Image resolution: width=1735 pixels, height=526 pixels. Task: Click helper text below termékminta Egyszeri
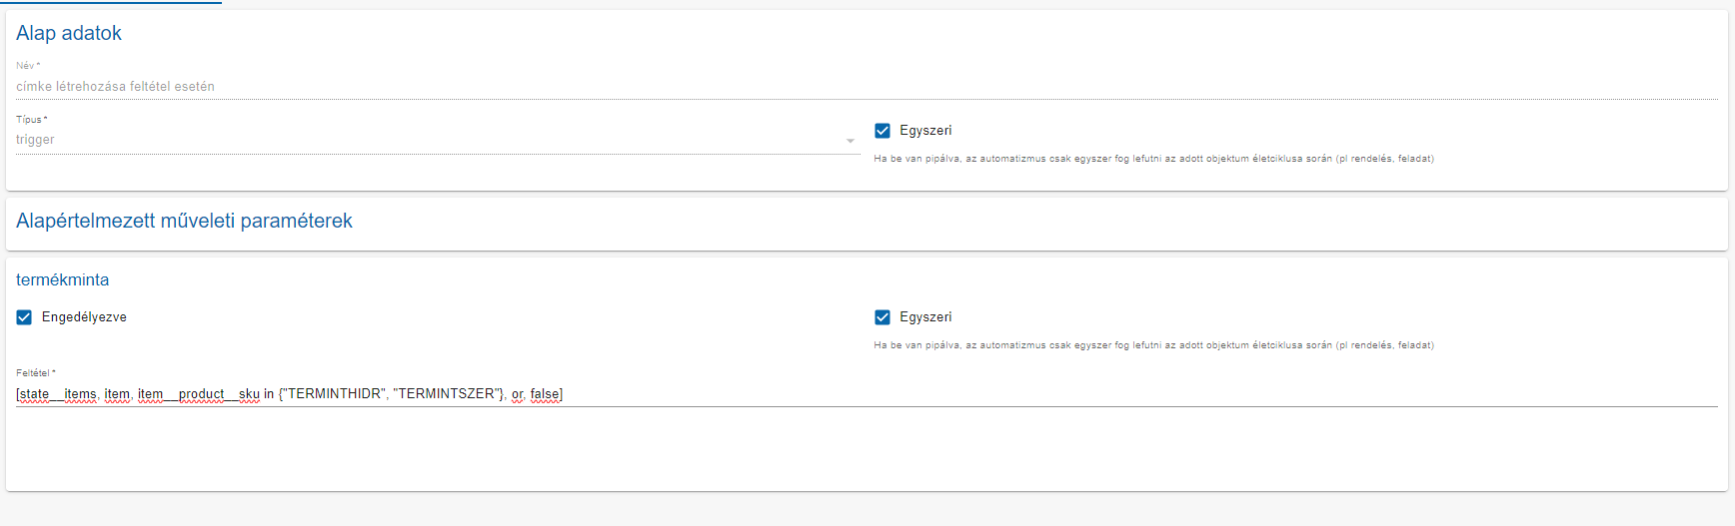(1153, 345)
